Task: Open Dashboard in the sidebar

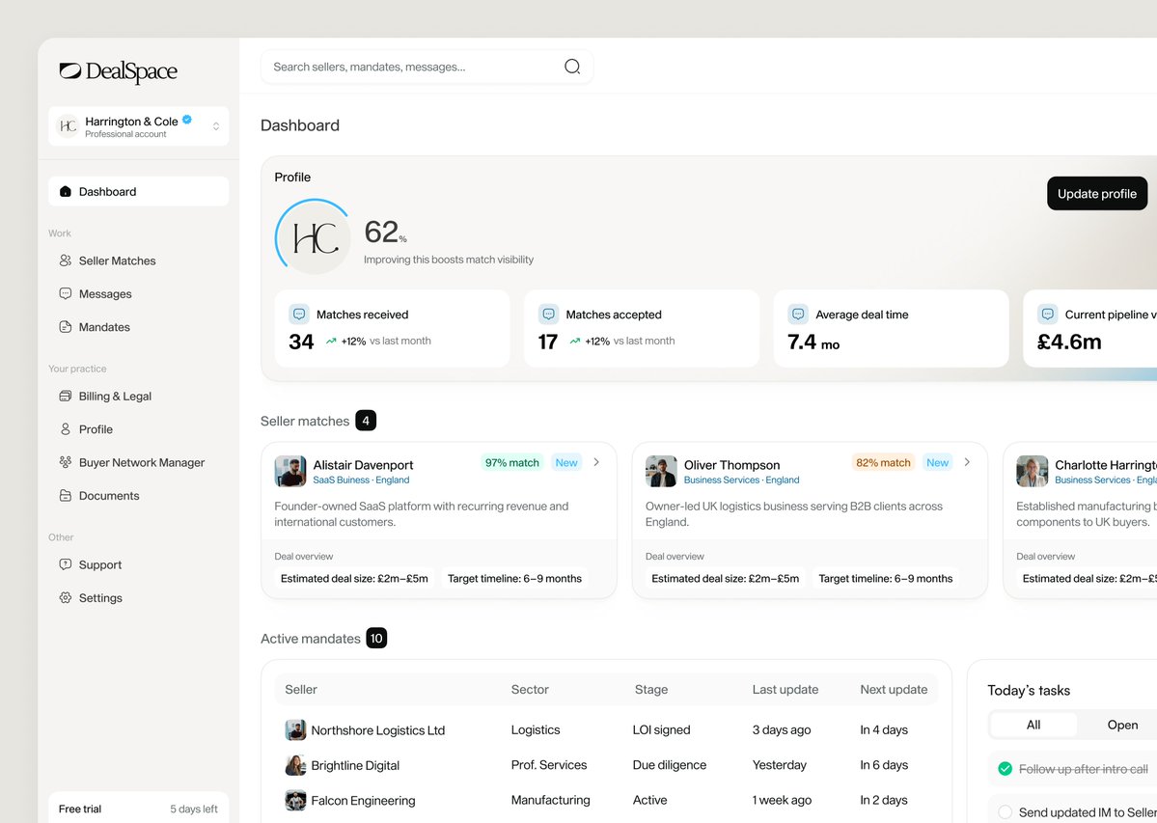Action: [139, 192]
